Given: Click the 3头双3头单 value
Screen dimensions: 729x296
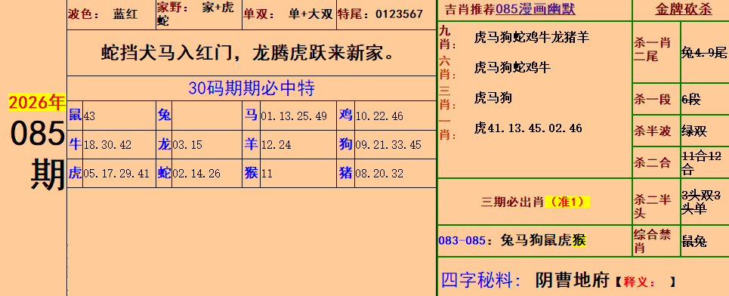Looking at the screenshot, I should click(702, 202).
